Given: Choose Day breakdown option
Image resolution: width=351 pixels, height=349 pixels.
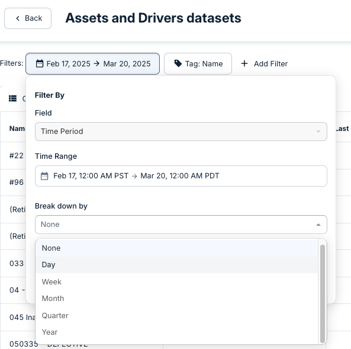Looking at the screenshot, I should pyautogui.click(x=176, y=265).
